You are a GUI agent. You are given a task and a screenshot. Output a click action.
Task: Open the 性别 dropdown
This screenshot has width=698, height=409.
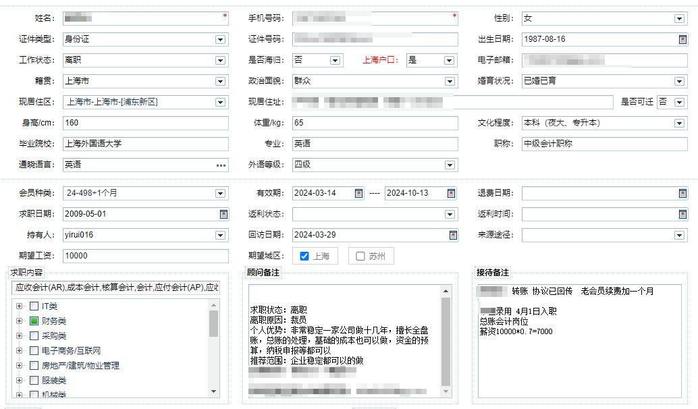pos(679,19)
